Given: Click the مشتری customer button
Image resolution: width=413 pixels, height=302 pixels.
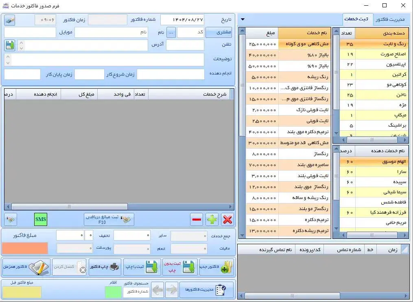Looking at the screenshot, I should click(x=219, y=33).
